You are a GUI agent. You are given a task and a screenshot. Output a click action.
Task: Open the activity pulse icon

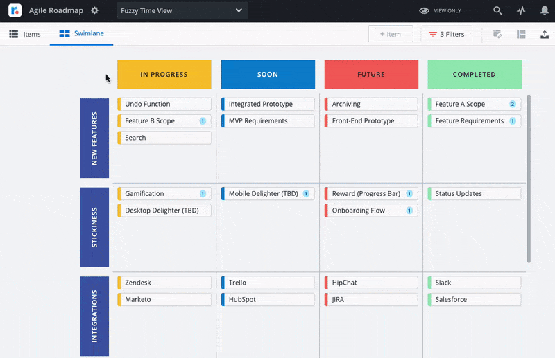(521, 11)
